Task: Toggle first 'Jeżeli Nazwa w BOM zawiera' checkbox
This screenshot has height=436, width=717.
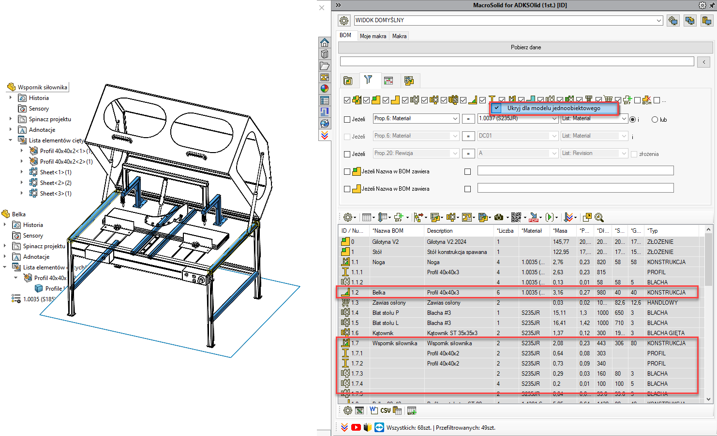Action: [347, 171]
